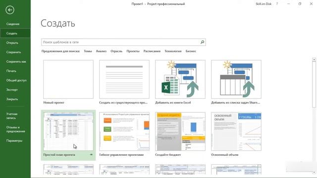The width and height of the screenshot is (317, 178).
Task: Click the Освоенный объем caption text
Action: tap(224, 155)
